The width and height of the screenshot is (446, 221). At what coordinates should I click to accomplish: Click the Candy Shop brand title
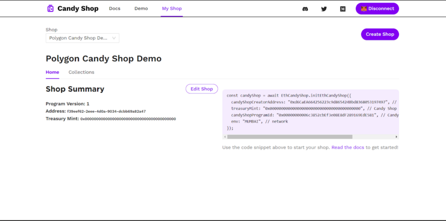(x=78, y=9)
